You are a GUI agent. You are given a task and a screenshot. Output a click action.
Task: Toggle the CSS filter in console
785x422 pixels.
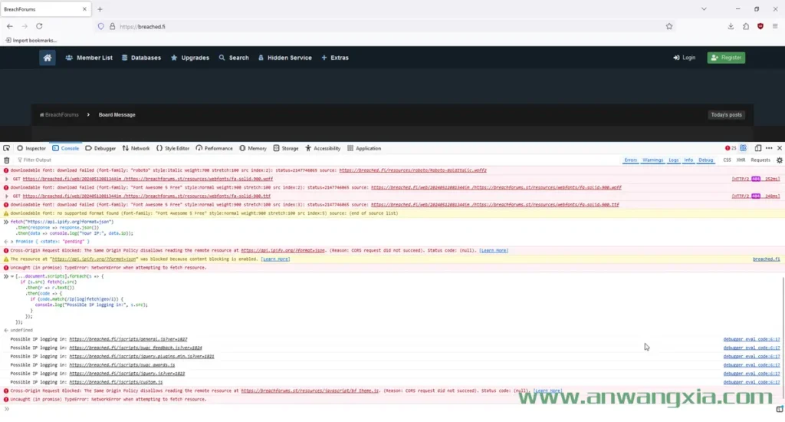[x=727, y=160]
